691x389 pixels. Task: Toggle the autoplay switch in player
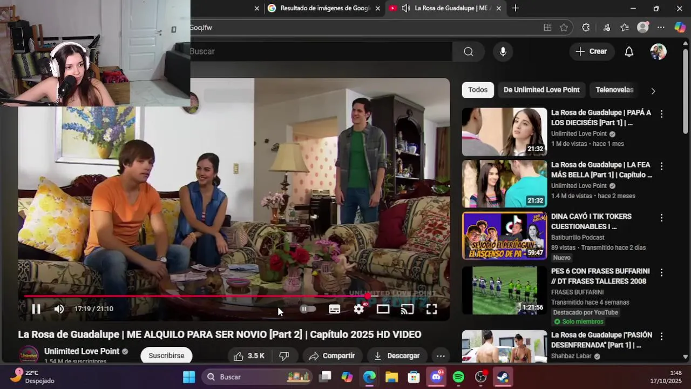click(x=307, y=309)
